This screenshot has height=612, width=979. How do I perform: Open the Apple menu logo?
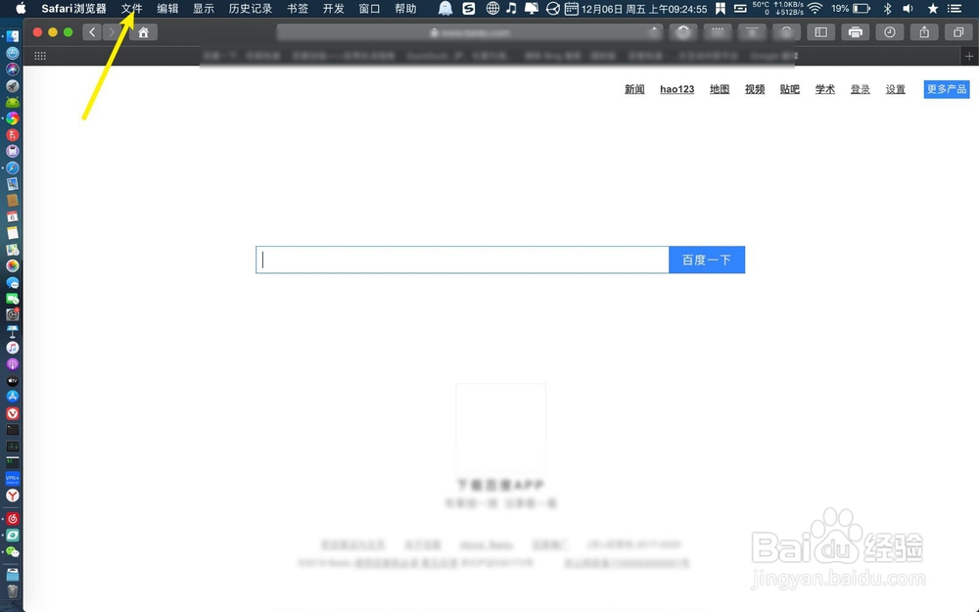(x=21, y=8)
